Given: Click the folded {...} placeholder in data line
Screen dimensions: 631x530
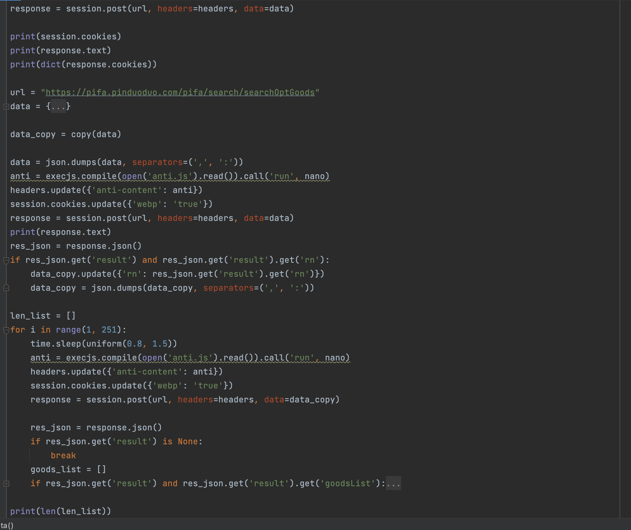Looking at the screenshot, I should [x=58, y=106].
